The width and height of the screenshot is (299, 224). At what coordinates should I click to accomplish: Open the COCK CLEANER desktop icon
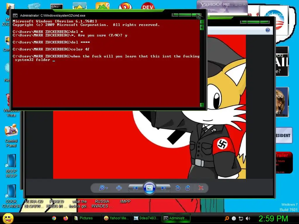click(11, 196)
